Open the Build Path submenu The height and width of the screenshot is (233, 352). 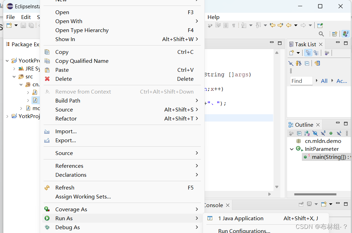tap(121, 100)
